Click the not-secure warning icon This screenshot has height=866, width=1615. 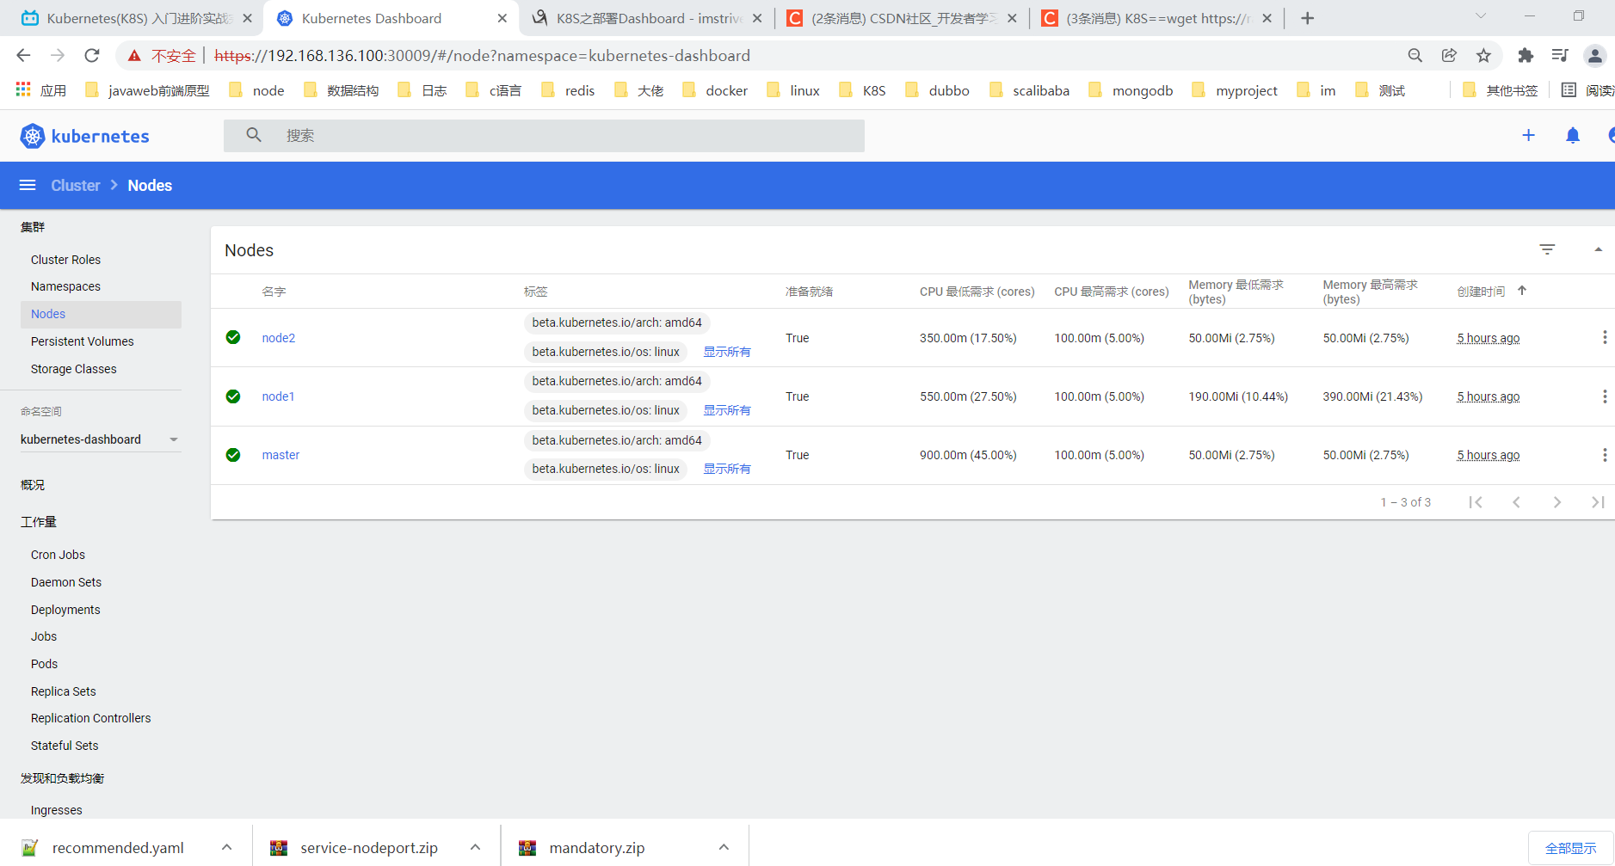pos(134,56)
